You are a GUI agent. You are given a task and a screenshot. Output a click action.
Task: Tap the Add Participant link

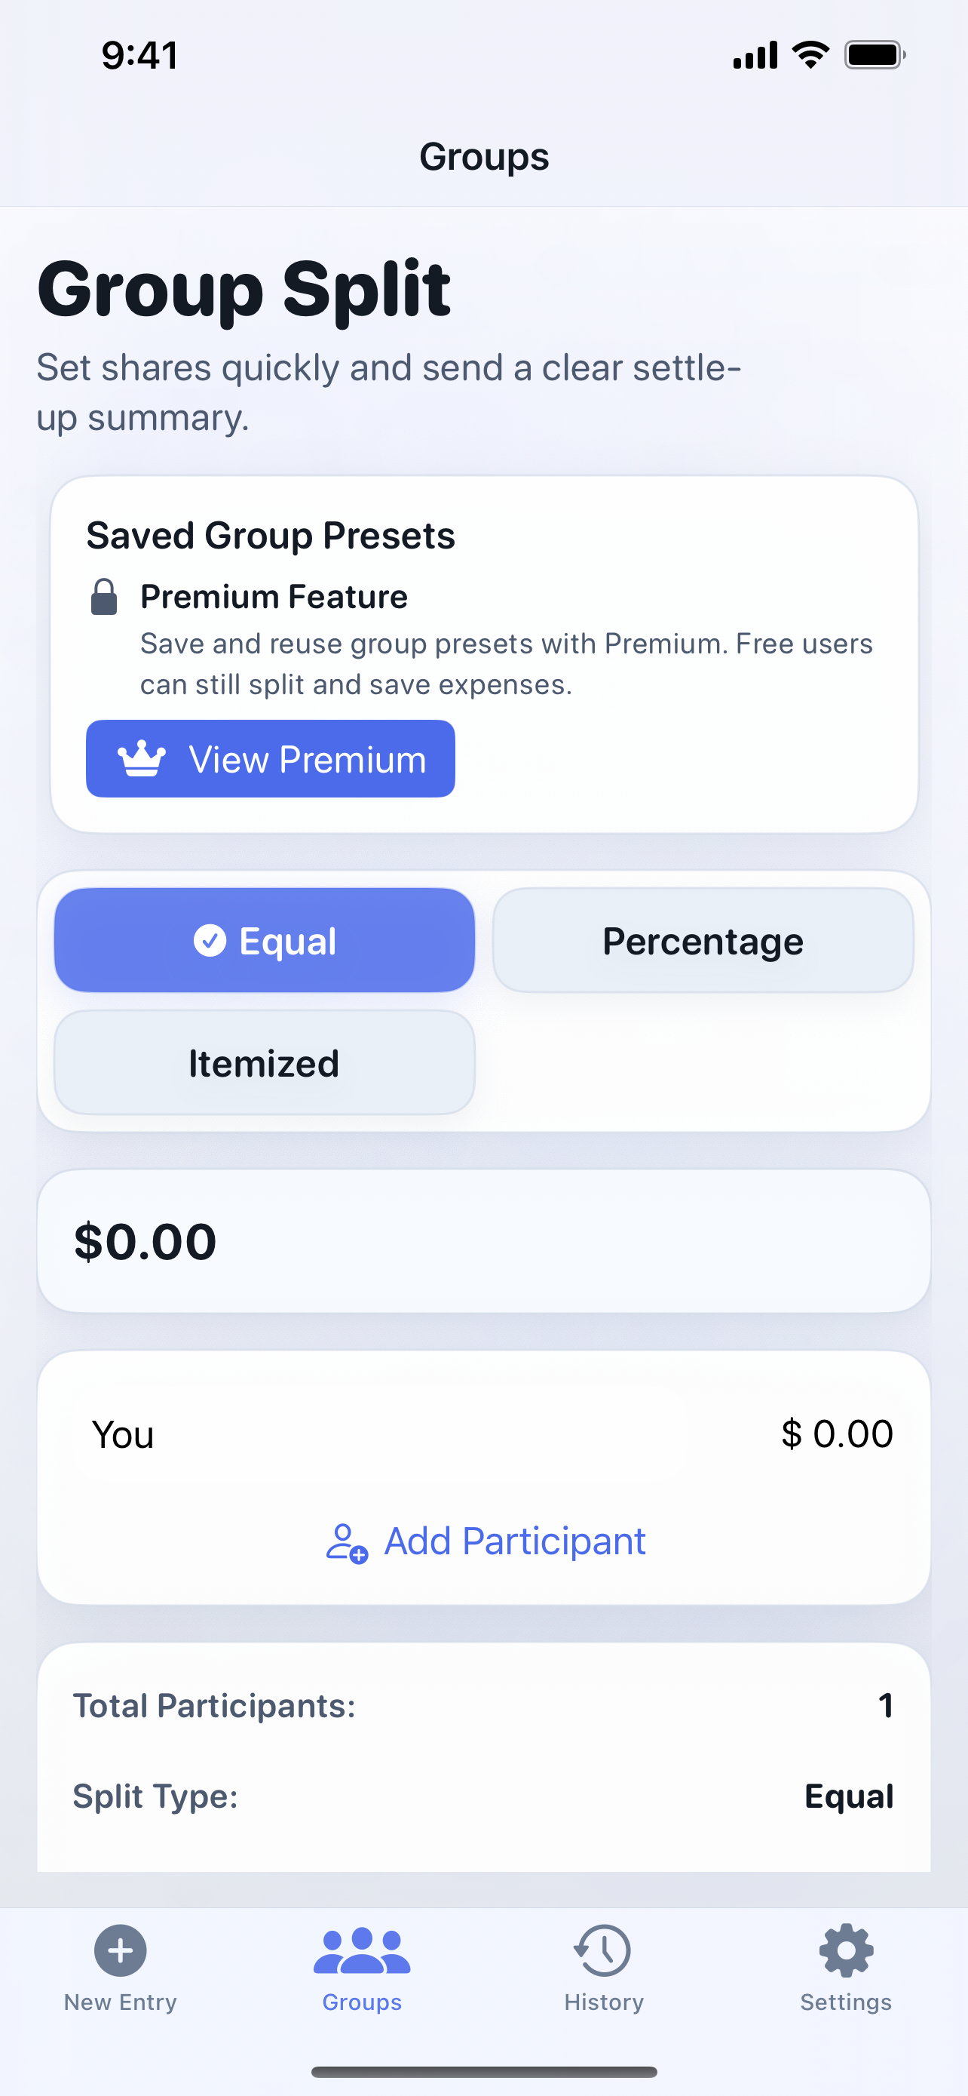point(514,1541)
